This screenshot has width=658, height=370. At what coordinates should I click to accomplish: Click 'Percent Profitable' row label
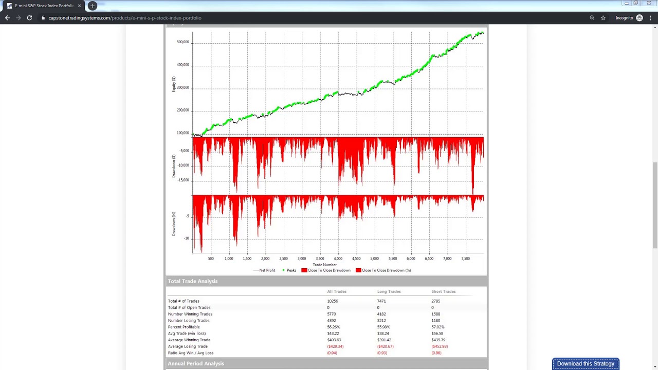tap(184, 327)
